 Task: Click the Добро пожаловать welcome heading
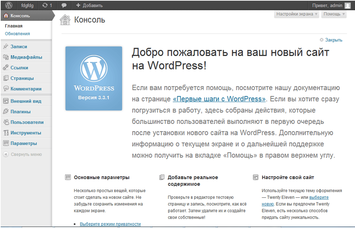[231, 59]
